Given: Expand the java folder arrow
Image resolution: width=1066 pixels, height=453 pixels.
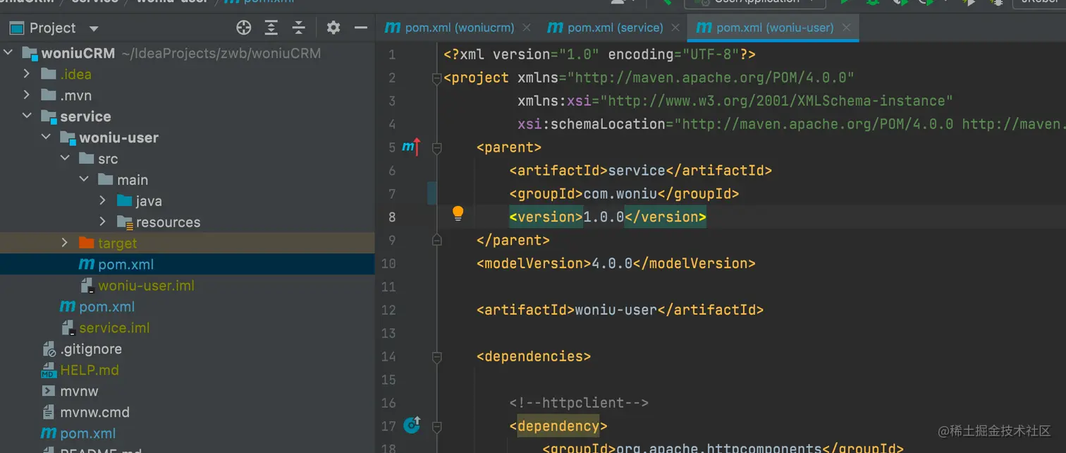Looking at the screenshot, I should [x=103, y=201].
